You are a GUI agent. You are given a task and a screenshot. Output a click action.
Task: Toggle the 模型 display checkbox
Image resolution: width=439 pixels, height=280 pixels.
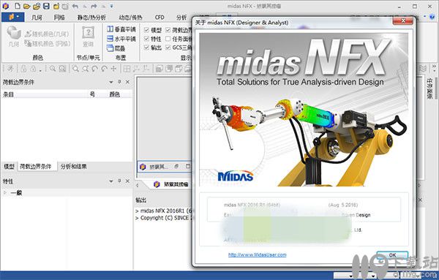click(x=146, y=30)
